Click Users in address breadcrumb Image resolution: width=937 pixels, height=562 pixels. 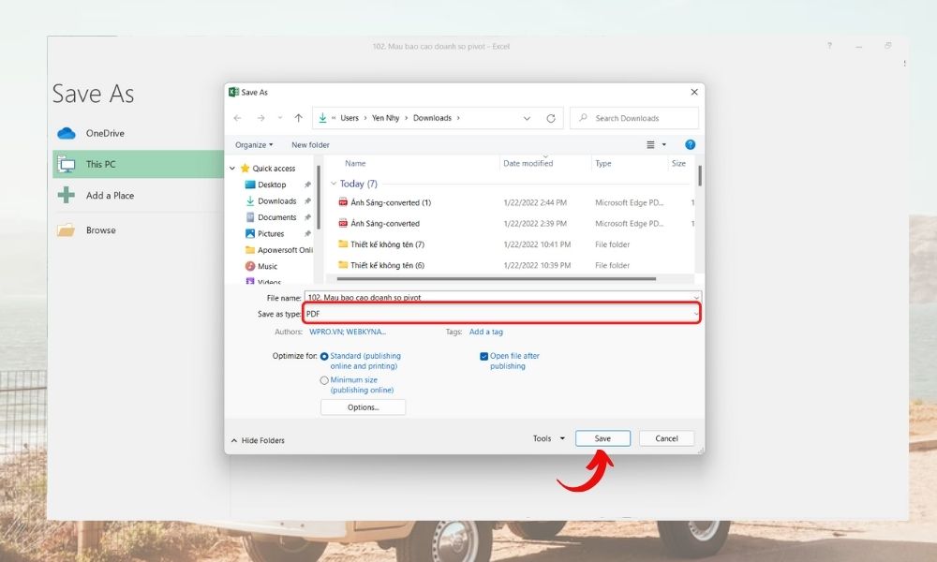pyautogui.click(x=350, y=118)
